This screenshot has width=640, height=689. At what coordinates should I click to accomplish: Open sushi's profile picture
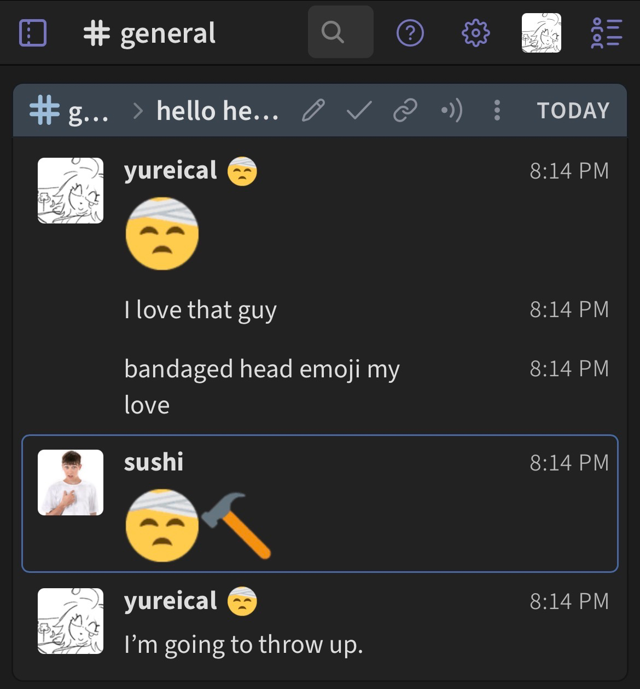pyautogui.click(x=71, y=483)
